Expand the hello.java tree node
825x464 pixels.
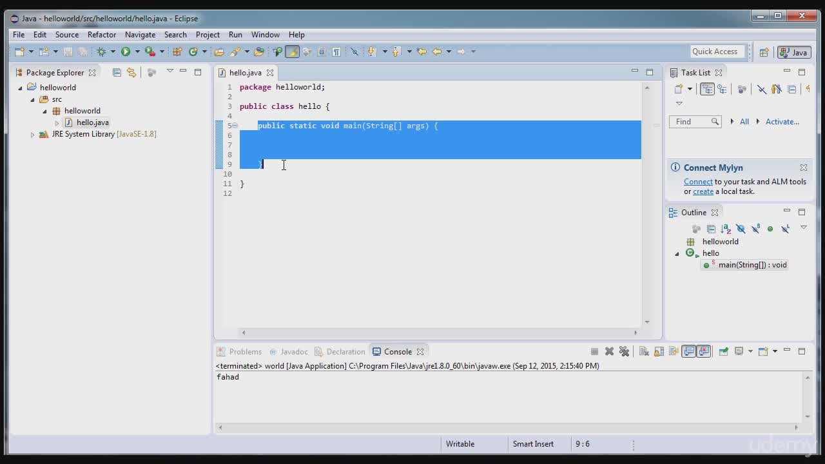click(x=57, y=122)
